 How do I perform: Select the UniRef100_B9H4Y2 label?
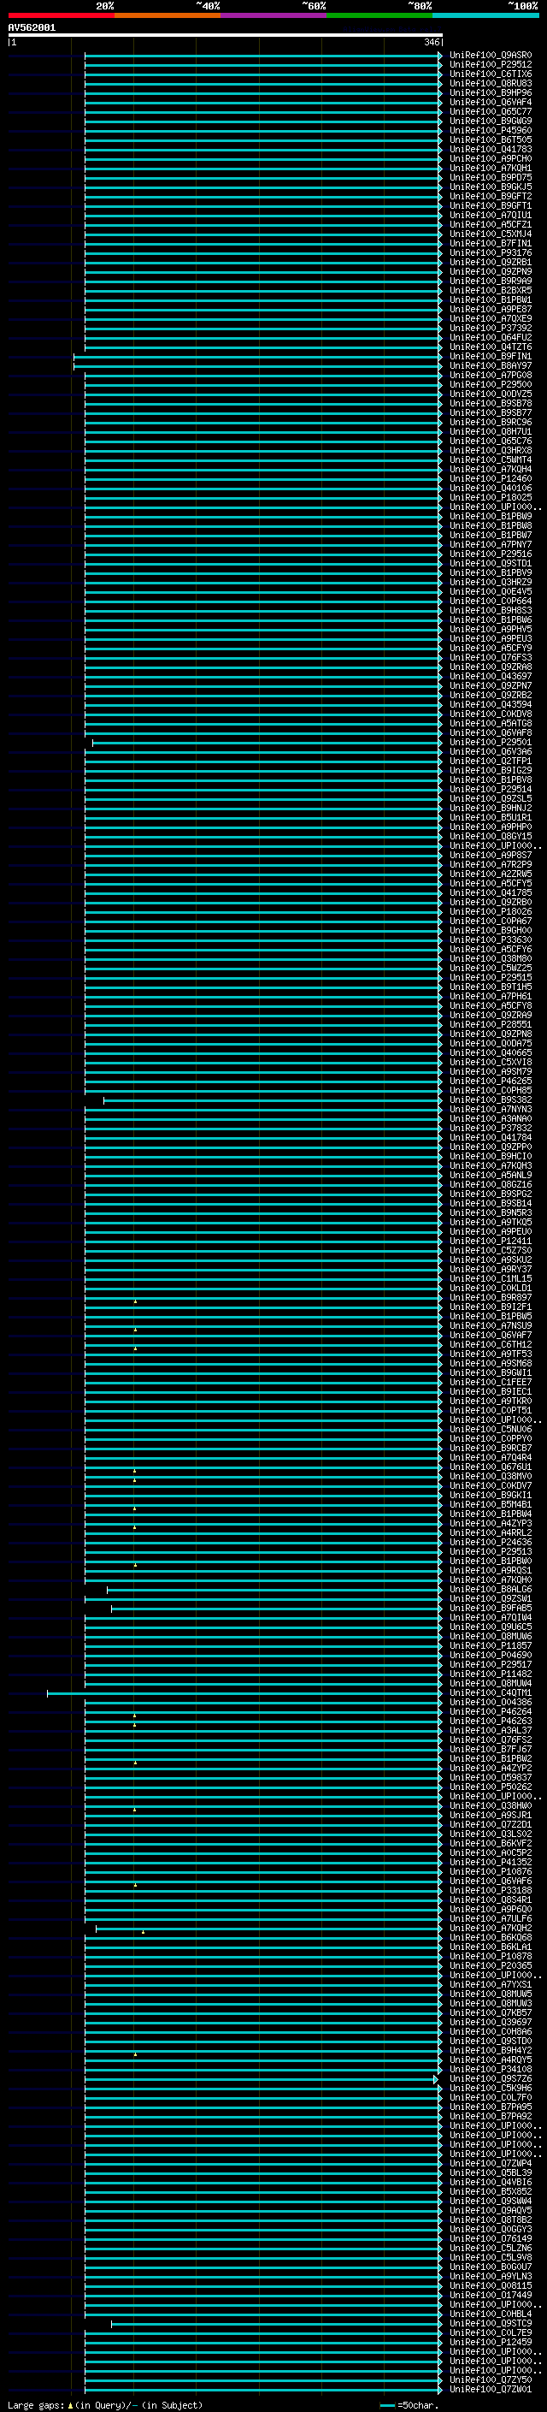click(x=490, y=2051)
